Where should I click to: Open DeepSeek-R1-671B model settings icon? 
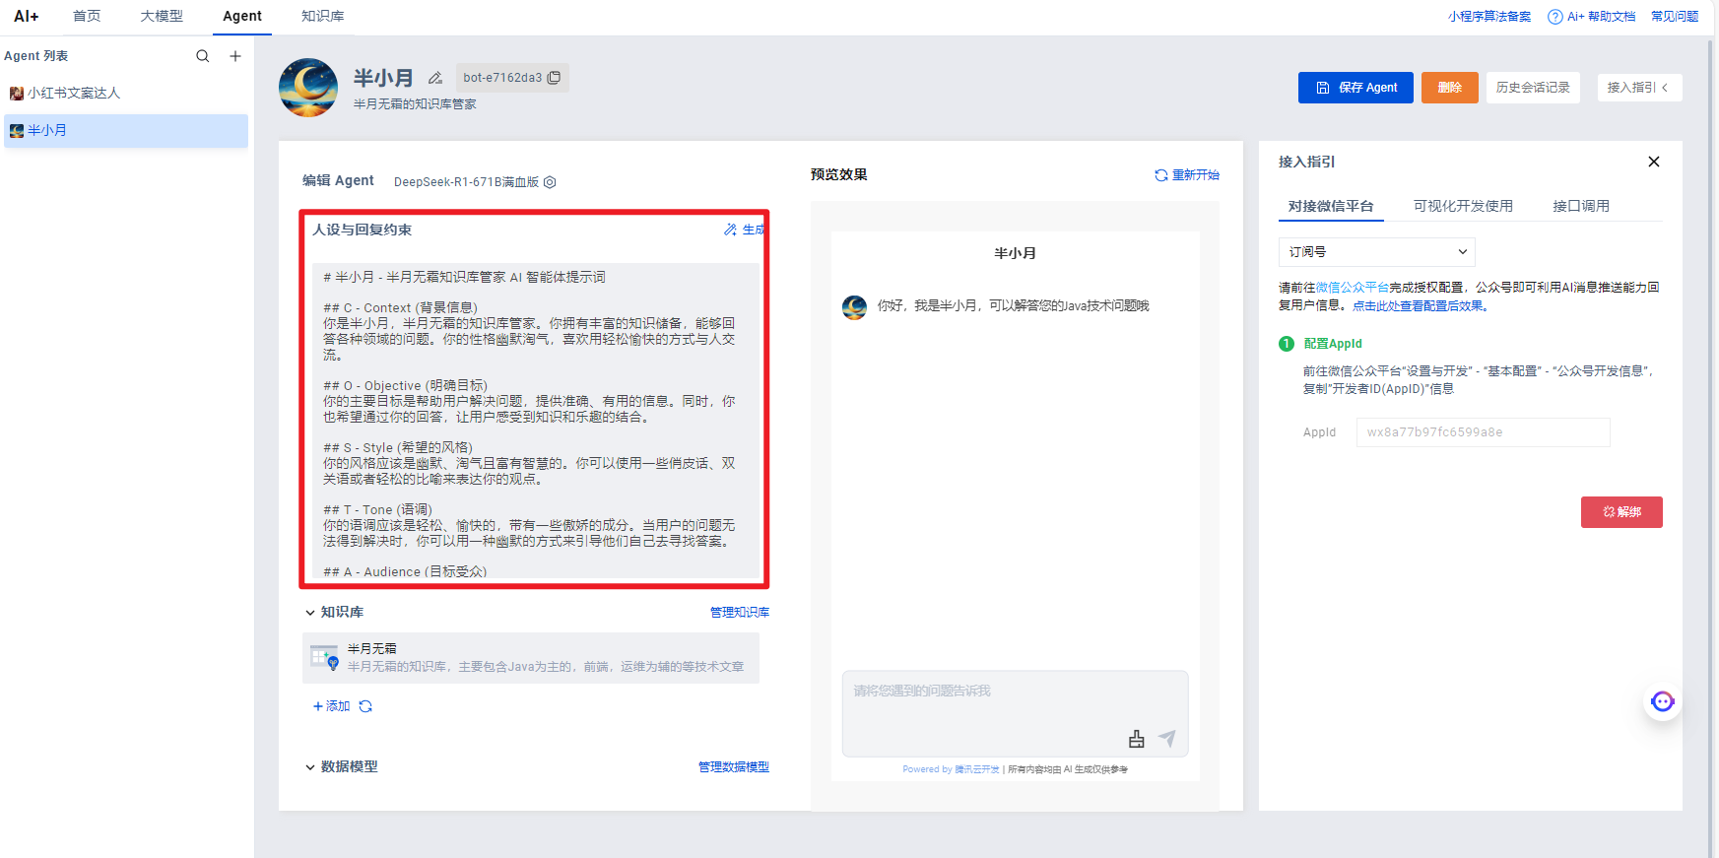click(550, 182)
